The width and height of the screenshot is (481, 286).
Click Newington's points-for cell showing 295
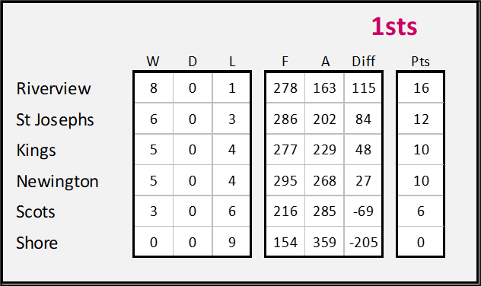pyautogui.click(x=285, y=180)
